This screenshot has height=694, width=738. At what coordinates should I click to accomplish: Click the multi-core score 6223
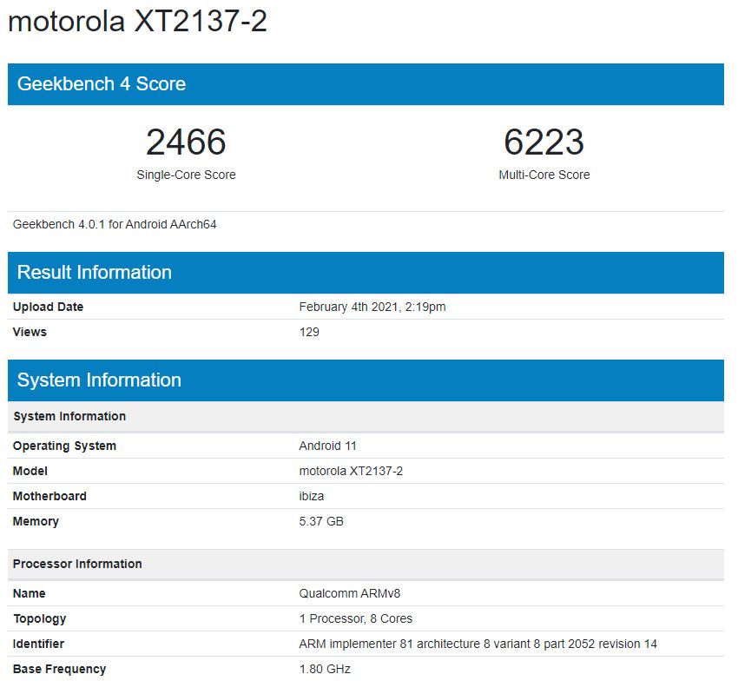tap(544, 142)
